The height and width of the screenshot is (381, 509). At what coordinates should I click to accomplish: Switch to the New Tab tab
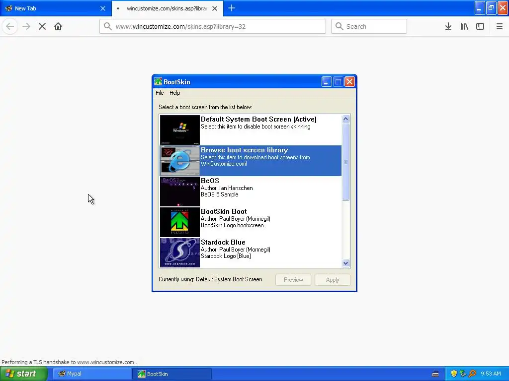[x=56, y=8]
